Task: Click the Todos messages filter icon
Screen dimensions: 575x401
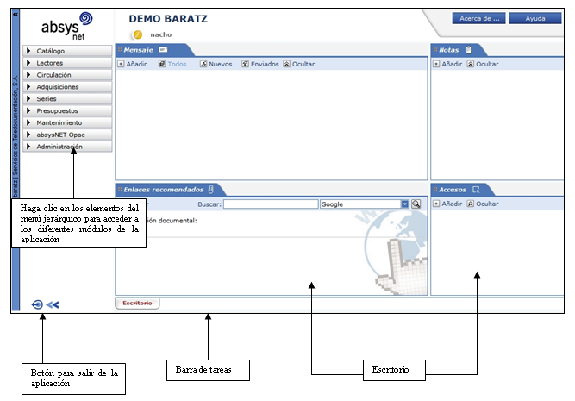Action: tap(162, 64)
